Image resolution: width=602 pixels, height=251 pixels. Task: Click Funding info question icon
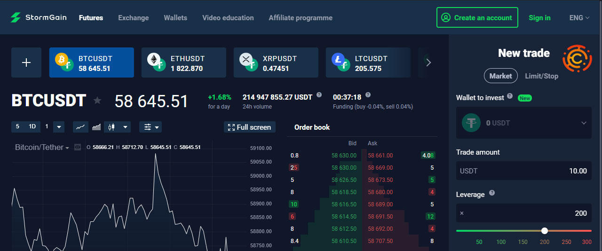click(x=368, y=94)
